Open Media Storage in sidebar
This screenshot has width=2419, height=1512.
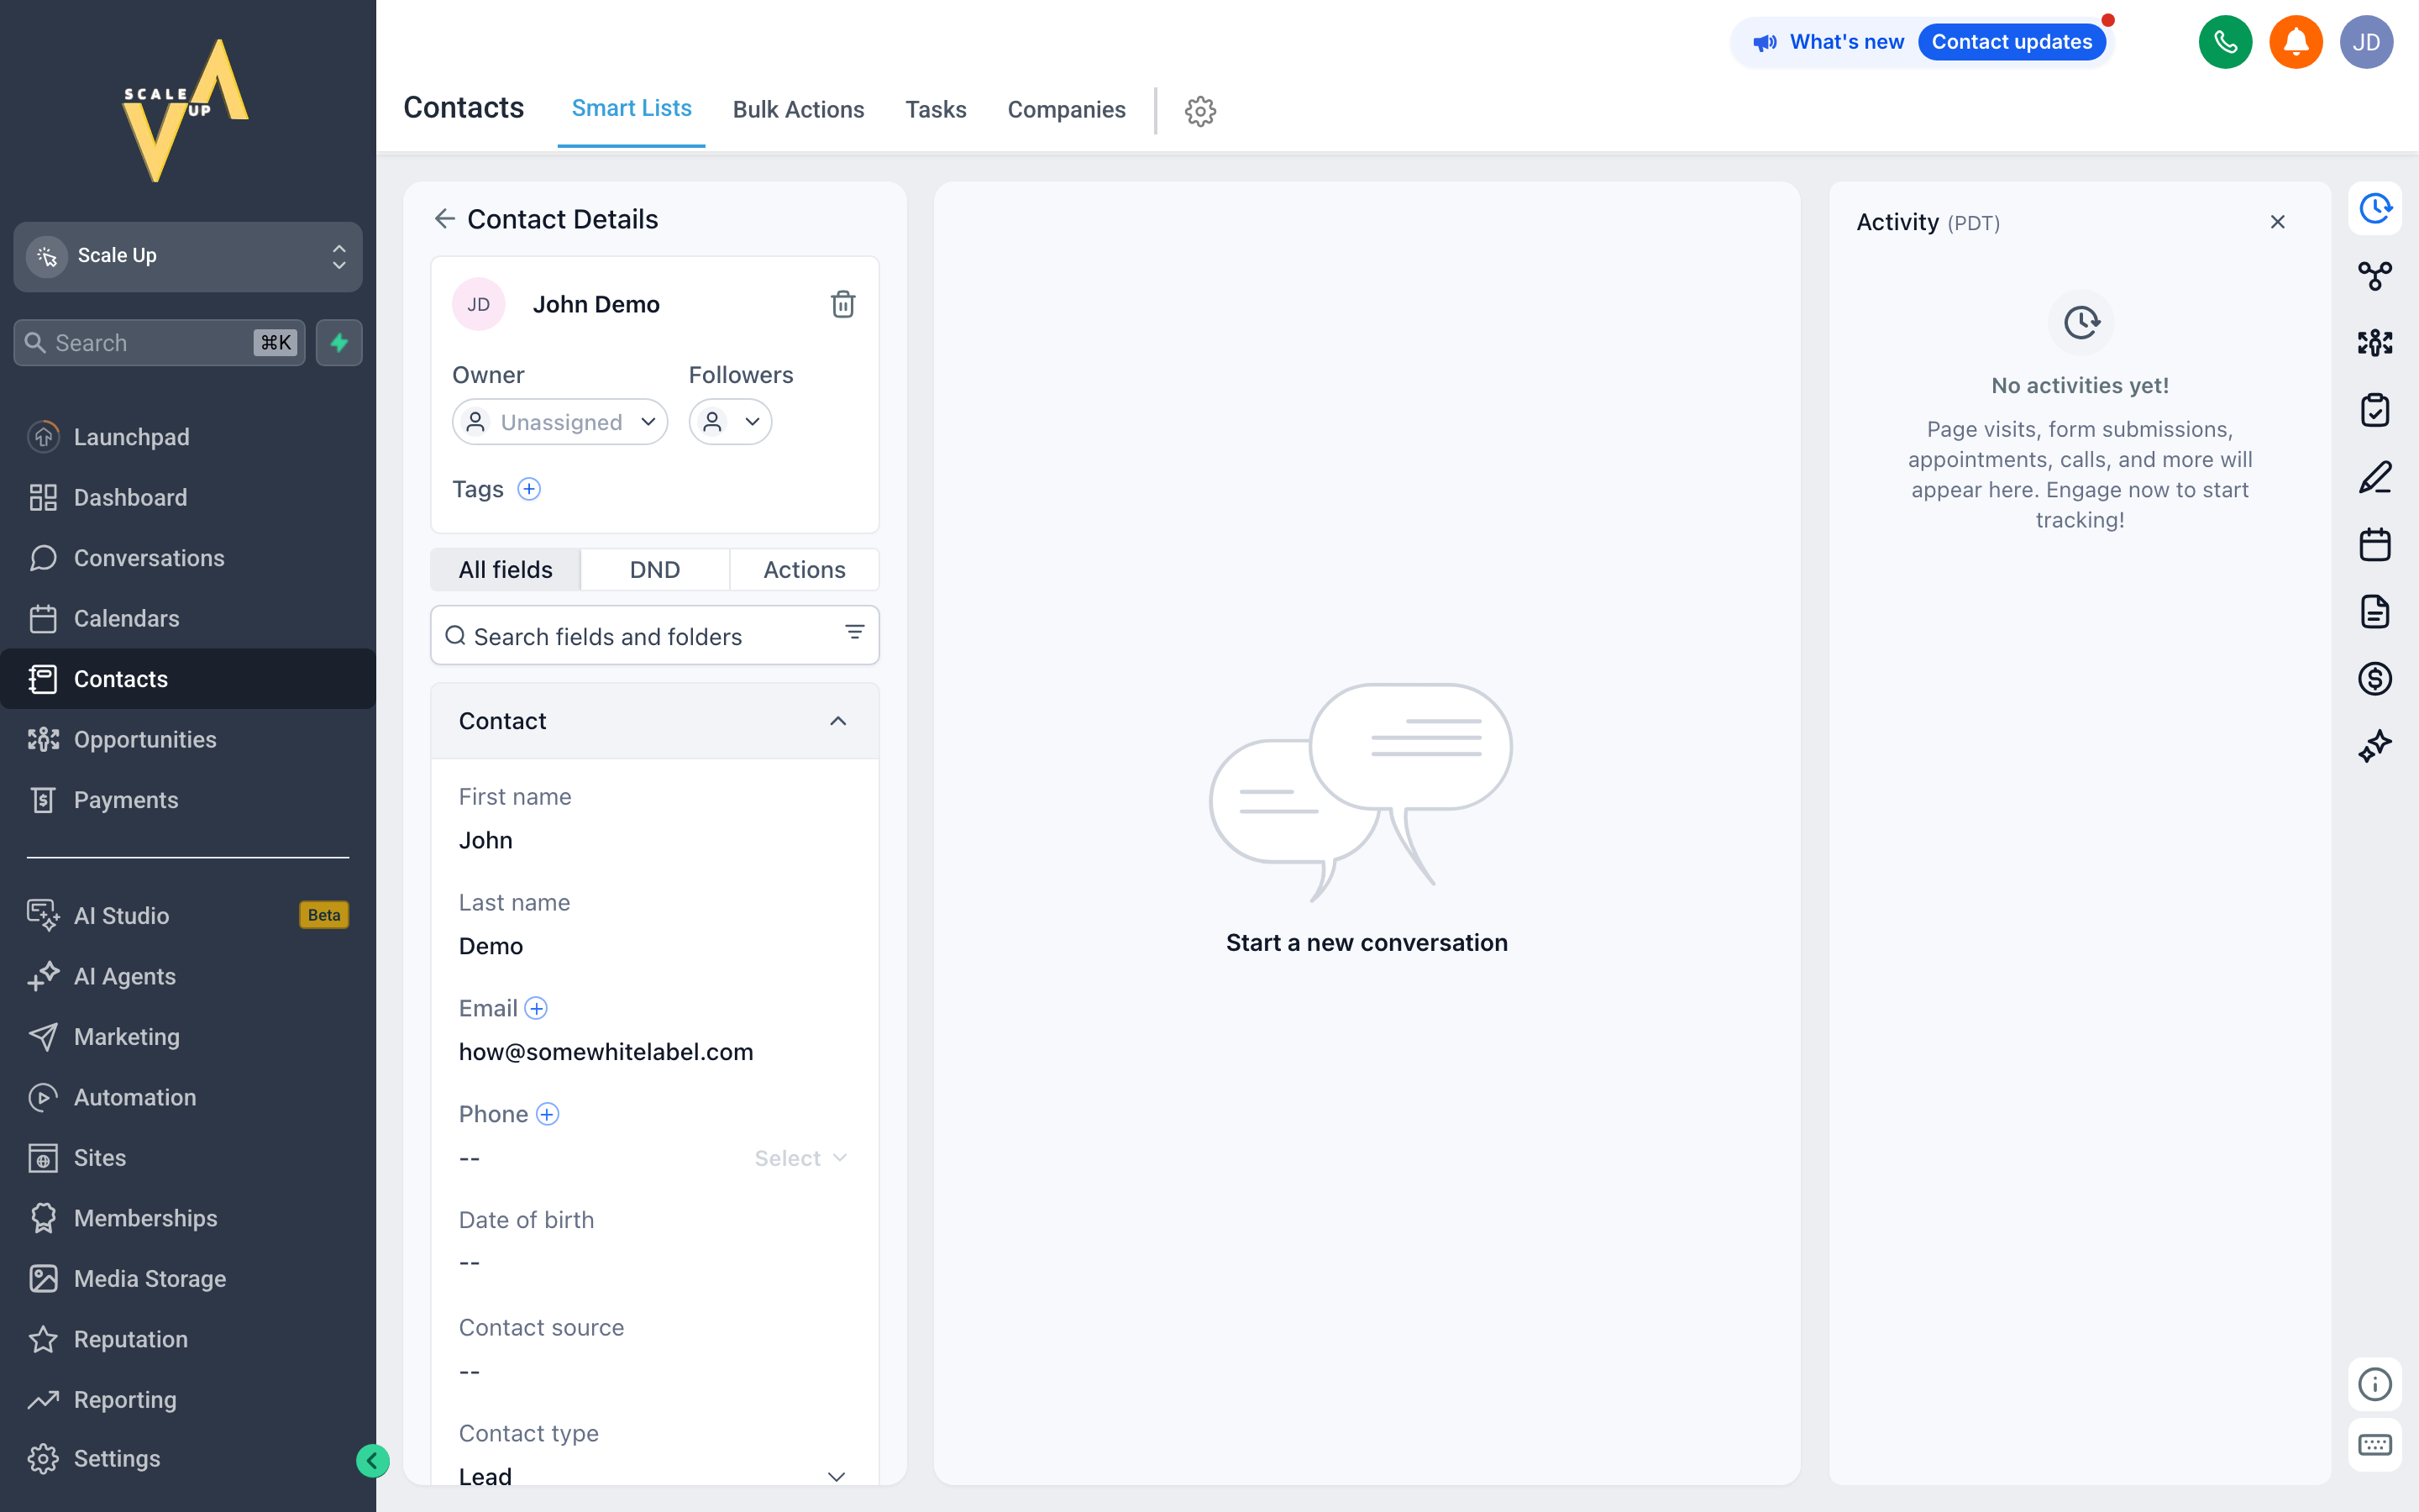(188, 1279)
